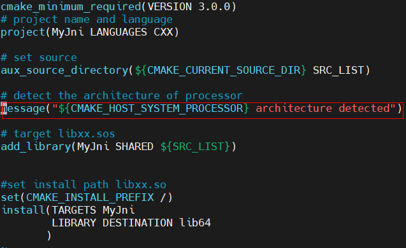Click the set source comment line
Screen dimensions: 406x248
point(39,57)
